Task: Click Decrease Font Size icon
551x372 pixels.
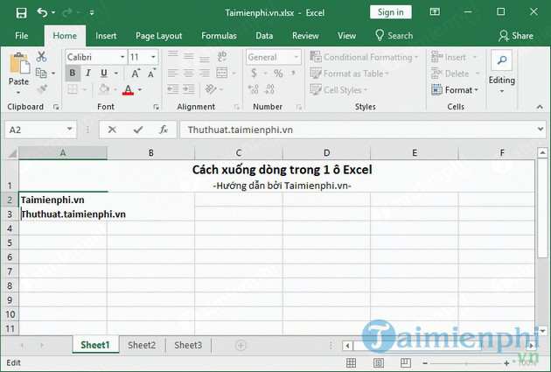Action: (x=151, y=74)
